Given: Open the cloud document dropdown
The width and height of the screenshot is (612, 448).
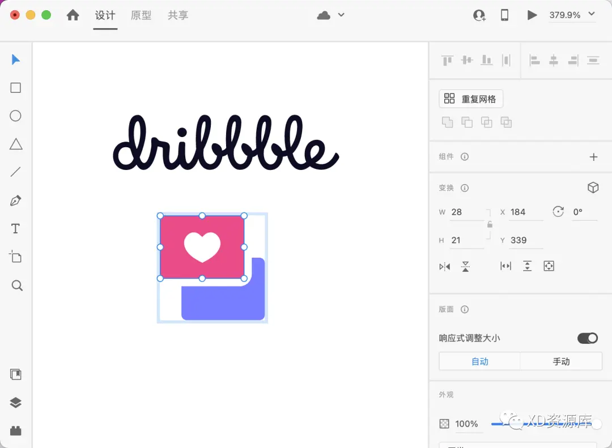Looking at the screenshot, I should coord(330,15).
